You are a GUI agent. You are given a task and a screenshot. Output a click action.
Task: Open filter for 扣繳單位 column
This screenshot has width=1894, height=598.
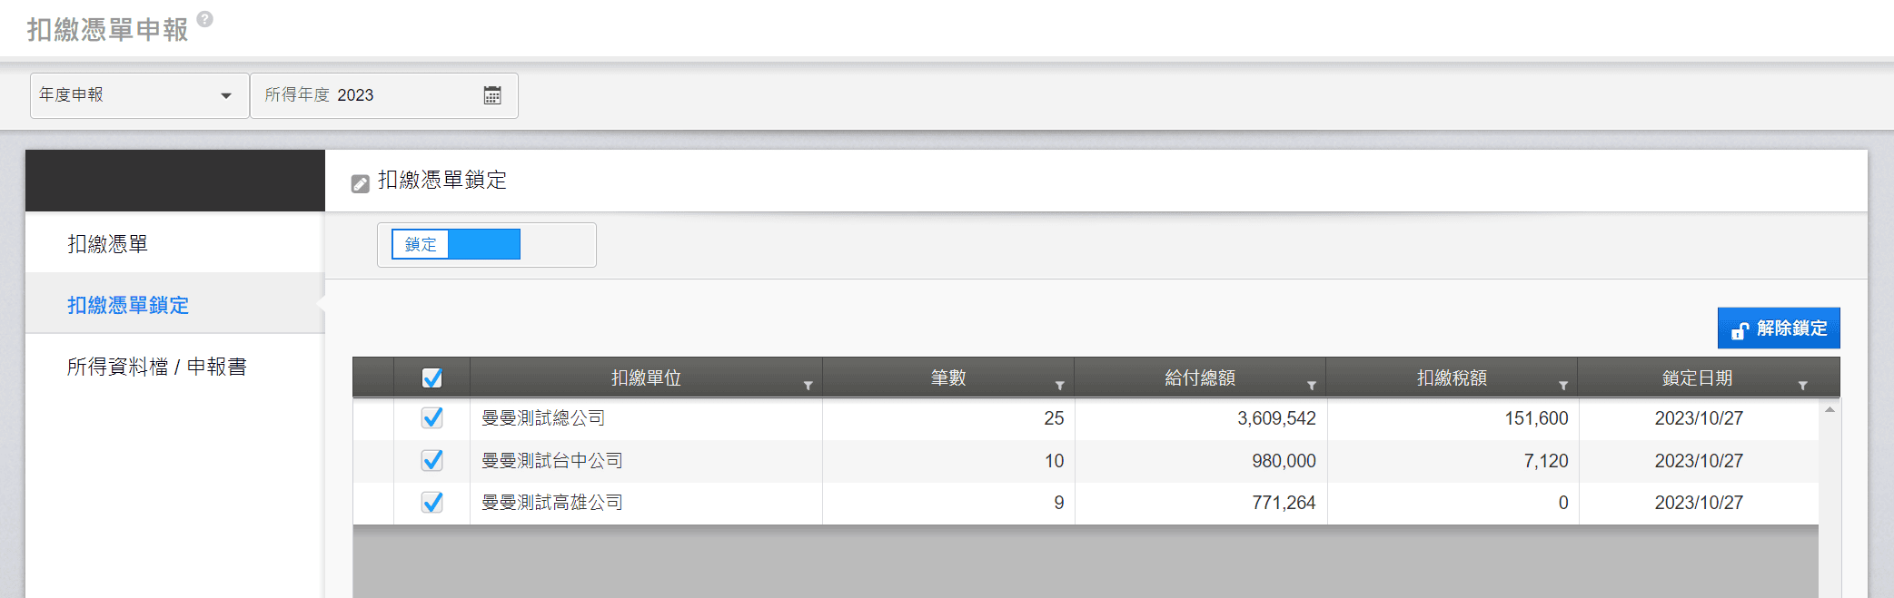point(808,386)
